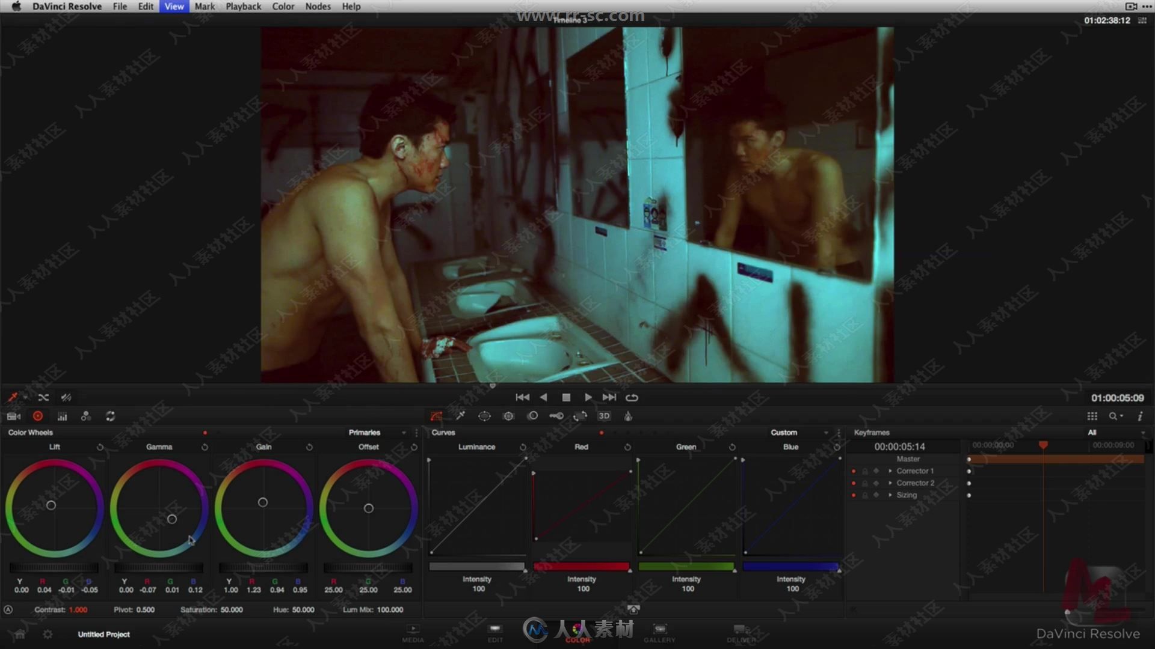Reset the Gamma color wheel
The width and height of the screenshot is (1155, 649).
[205, 447]
